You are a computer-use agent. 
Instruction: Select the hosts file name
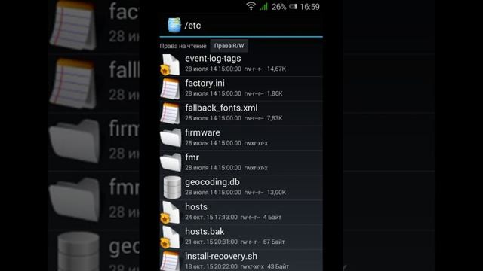coord(196,207)
